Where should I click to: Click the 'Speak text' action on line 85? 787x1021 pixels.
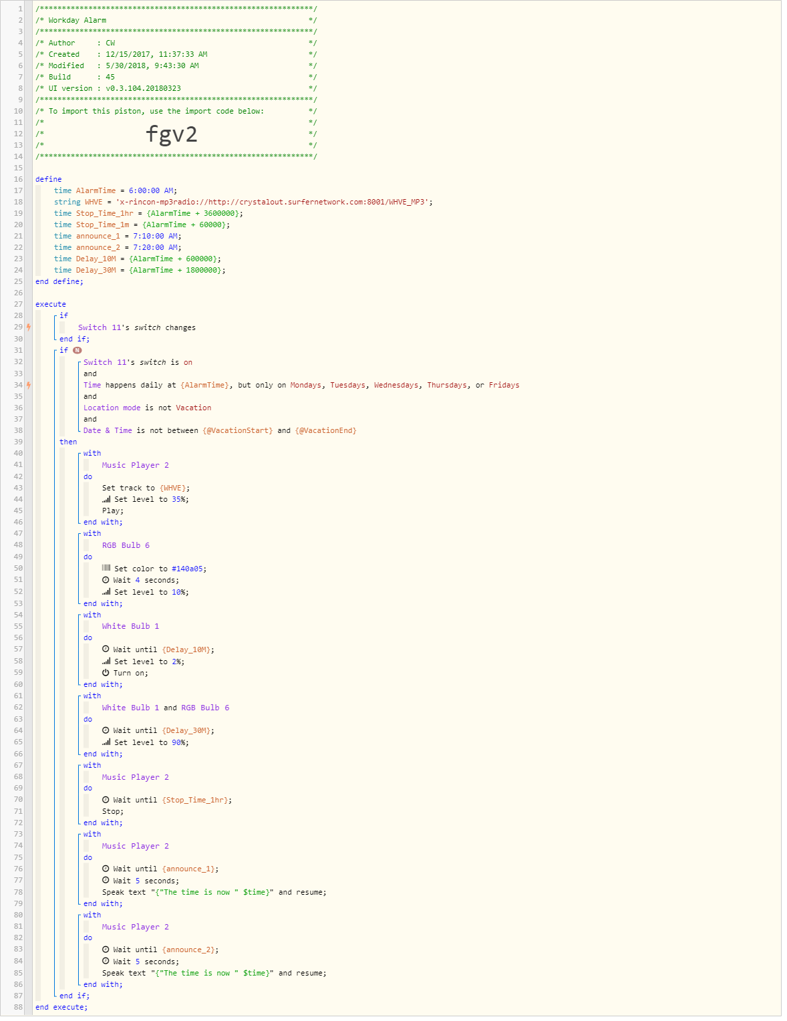(214, 973)
